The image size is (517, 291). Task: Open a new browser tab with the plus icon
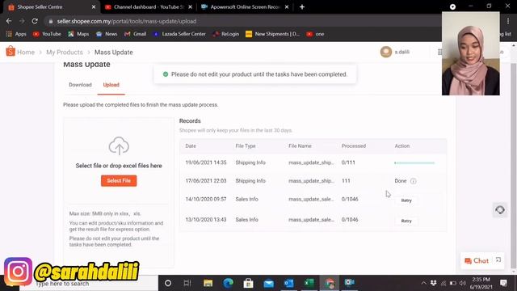301,7
